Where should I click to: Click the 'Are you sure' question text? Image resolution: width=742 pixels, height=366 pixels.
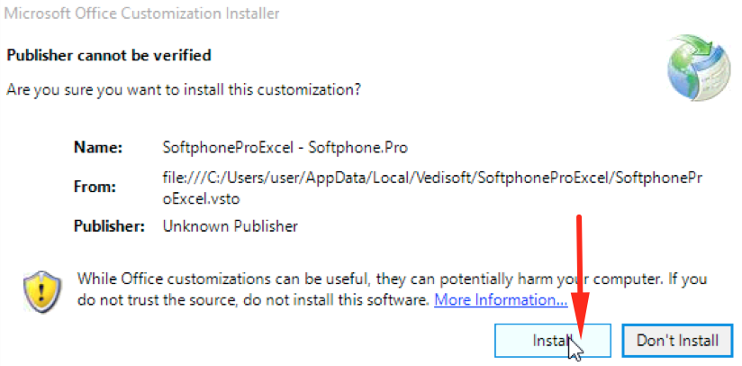[x=185, y=90]
